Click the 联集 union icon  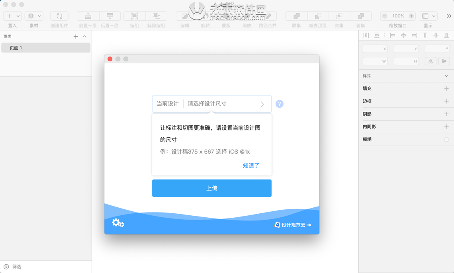coord(296,16)
